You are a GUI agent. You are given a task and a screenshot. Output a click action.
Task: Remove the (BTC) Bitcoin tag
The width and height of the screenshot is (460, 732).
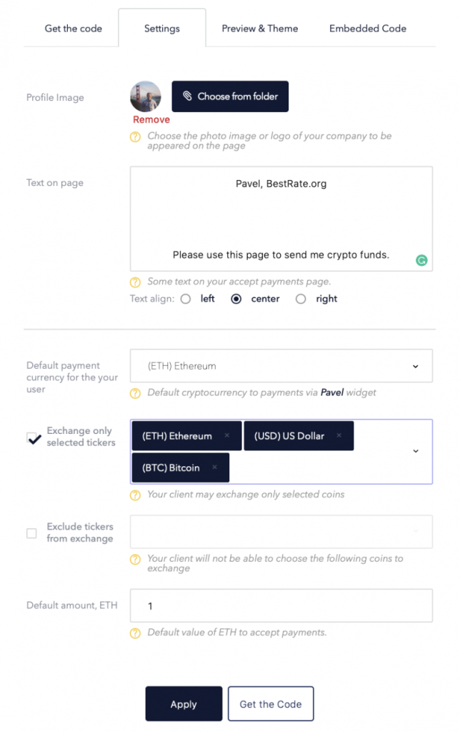215,468
